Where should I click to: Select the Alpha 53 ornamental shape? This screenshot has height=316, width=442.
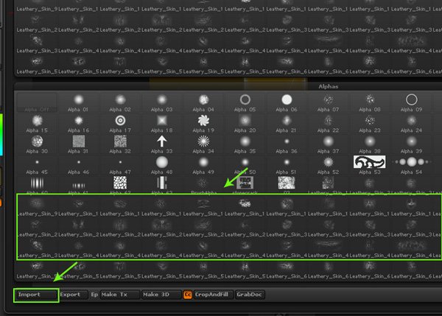click(370, 165)
